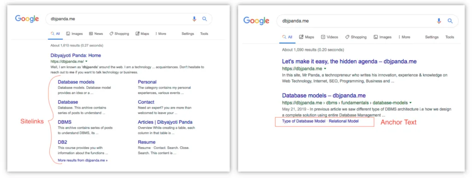Click magnifier search button in right screenshot

[450, 21]
